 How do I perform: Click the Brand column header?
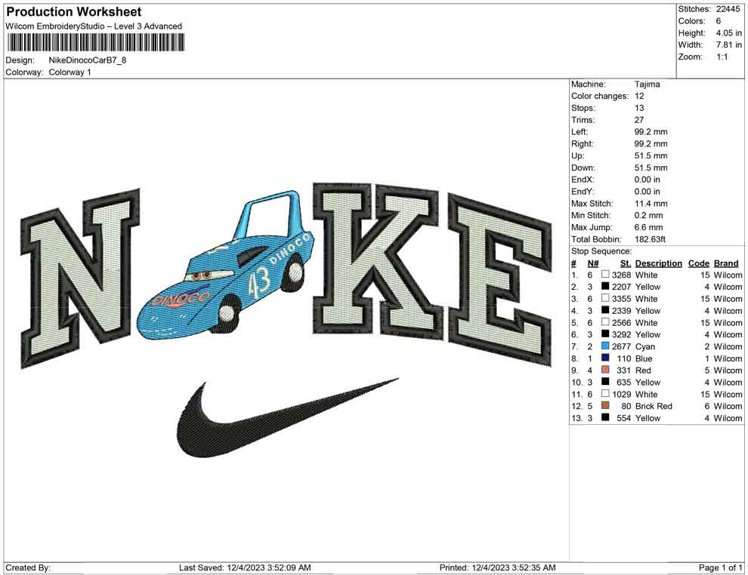(726, 263)
